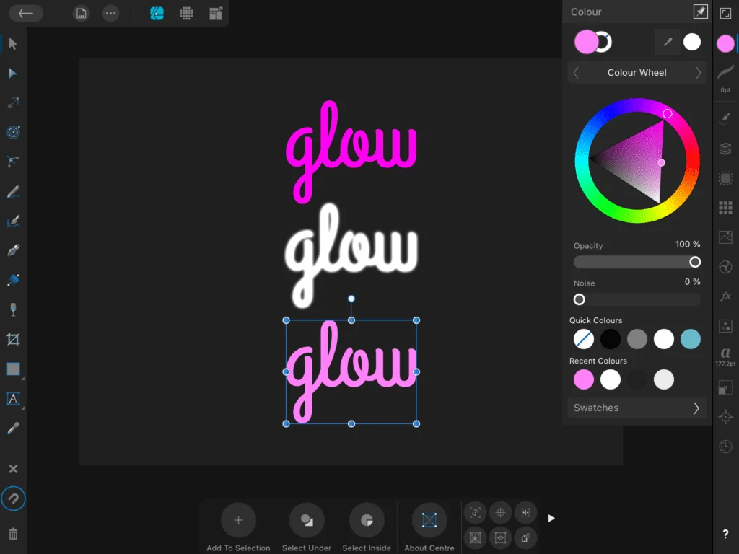Open the Effects fx panel
This screenshot has width=739, height=554.
click(725, 295)
